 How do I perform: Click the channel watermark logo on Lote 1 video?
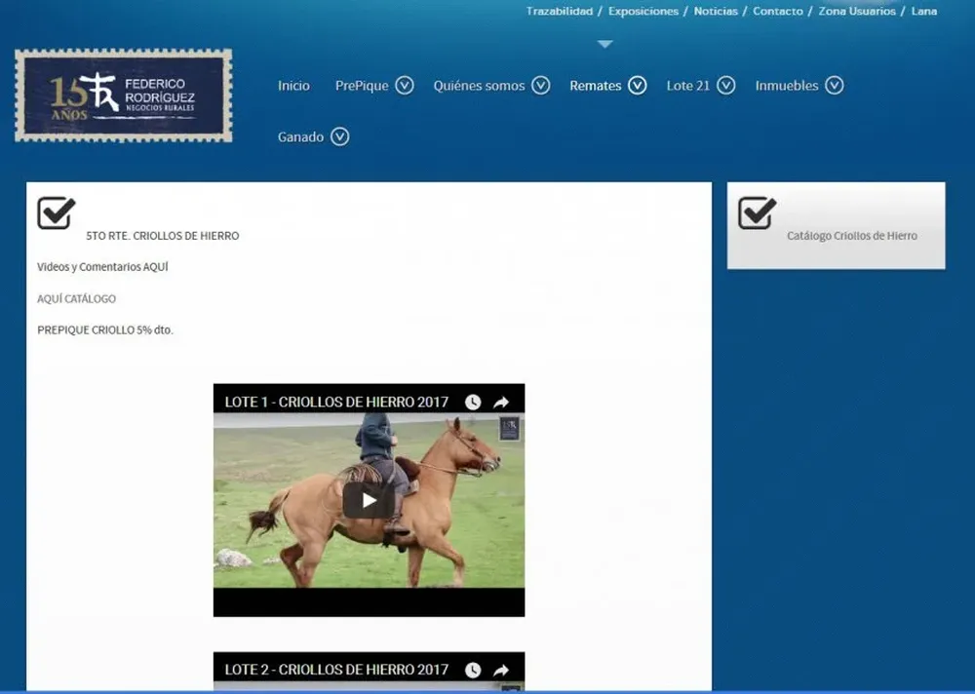[x=509, y=429]
